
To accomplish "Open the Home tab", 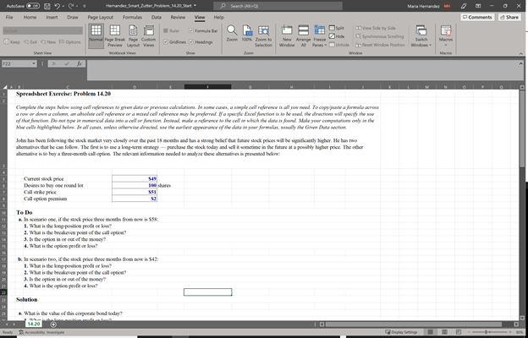I will tap(30, 17).
